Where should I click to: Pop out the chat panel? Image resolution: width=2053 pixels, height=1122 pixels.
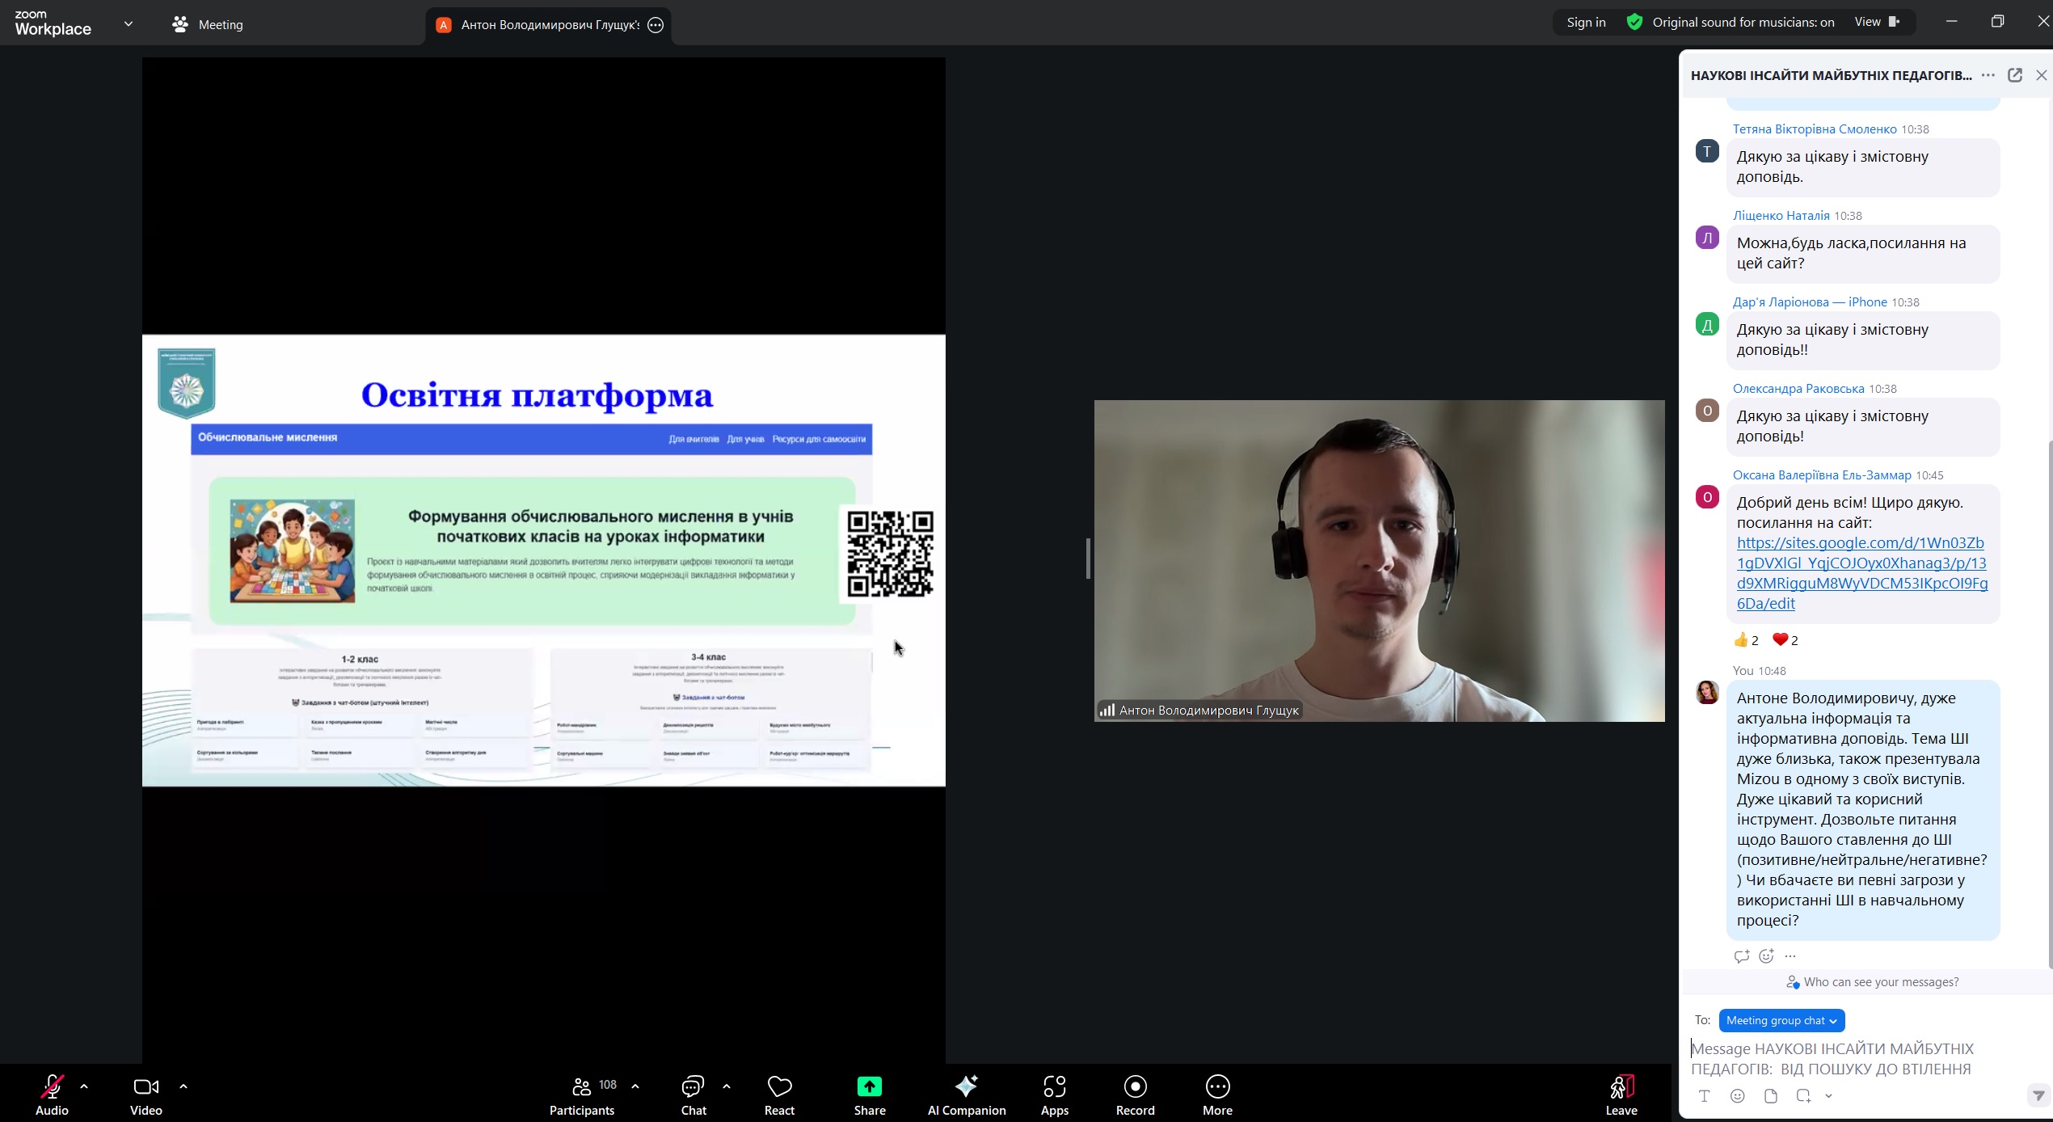2014,75
